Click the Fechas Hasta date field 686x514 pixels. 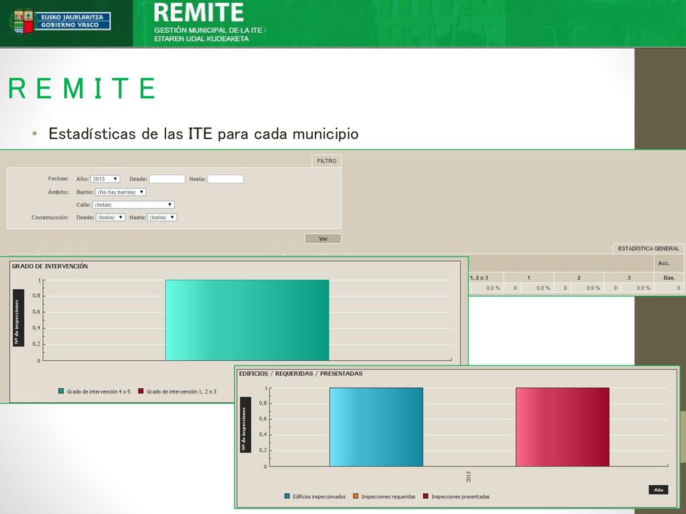pos(225,179)
